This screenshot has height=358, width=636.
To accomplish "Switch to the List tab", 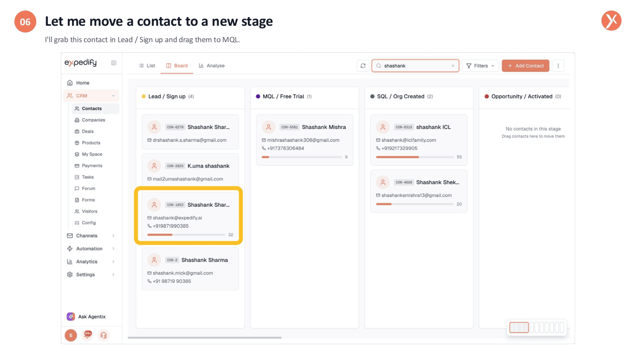I will pyautogui.click(x=147, y=66).
